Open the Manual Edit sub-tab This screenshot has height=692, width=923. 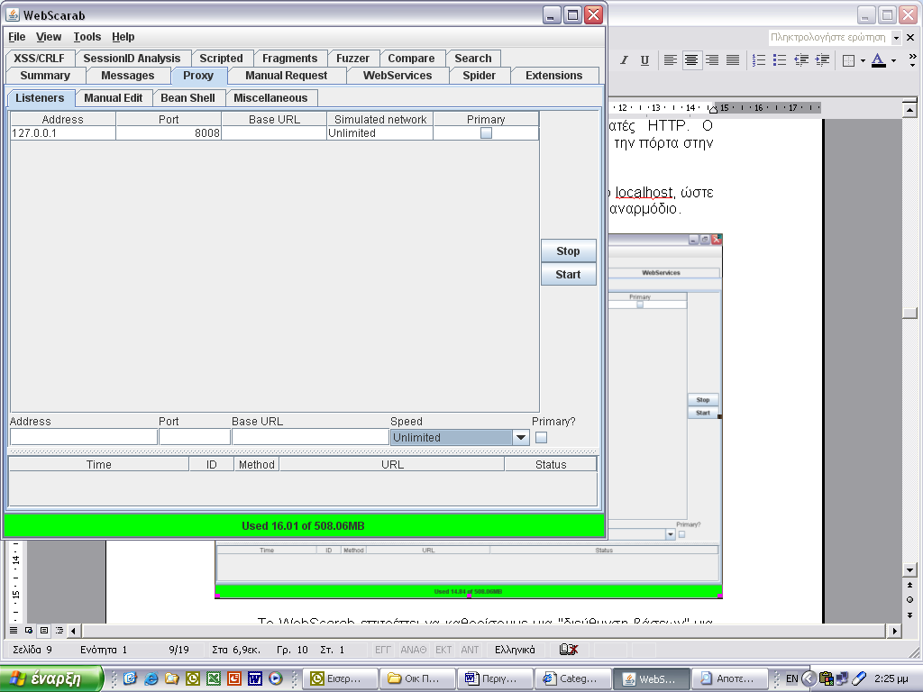tap(113, 97)
